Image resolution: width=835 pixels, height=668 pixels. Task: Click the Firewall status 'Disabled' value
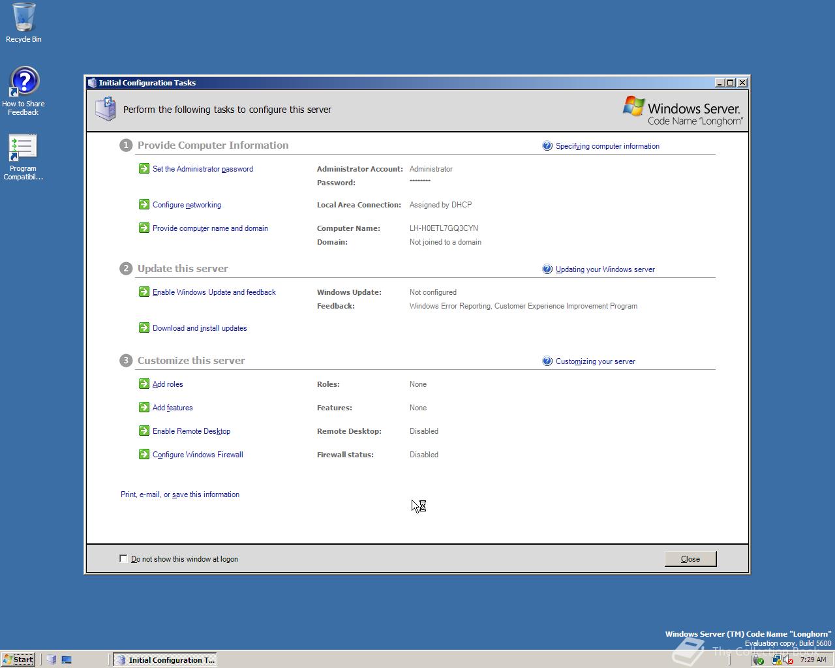click(423, 455)
